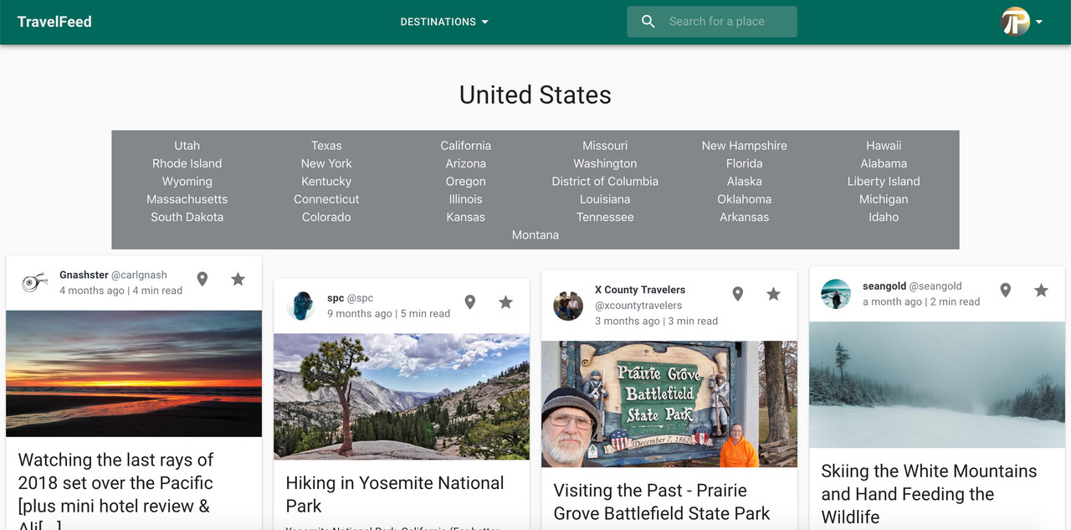Open the Prairie Grove Battlefield sign image

669,404
